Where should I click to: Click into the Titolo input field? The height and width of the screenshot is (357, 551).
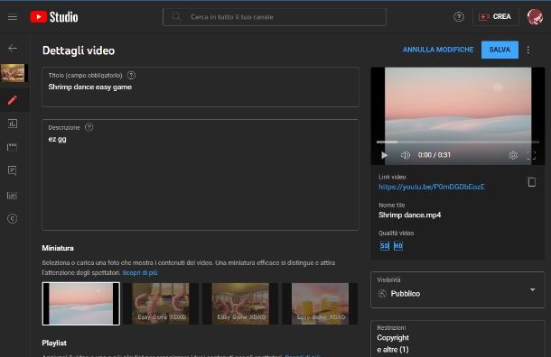201,87
